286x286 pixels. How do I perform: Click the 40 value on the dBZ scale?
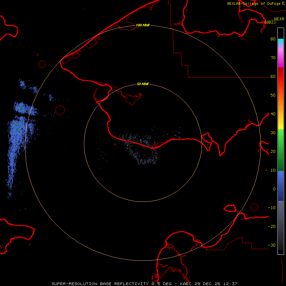(273, 114)
